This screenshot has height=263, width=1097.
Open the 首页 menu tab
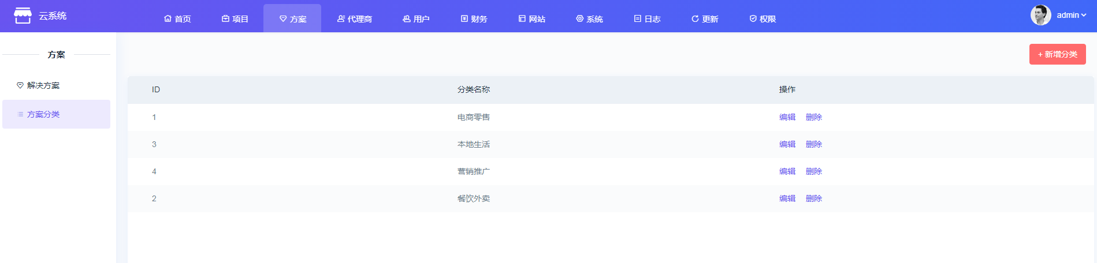coord(177,18)
